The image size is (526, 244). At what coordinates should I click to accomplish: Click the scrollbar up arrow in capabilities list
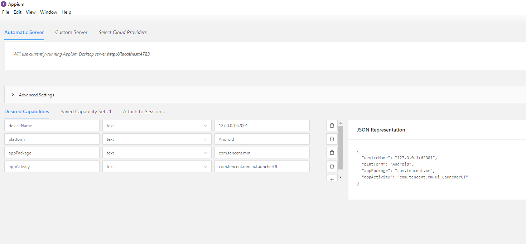point(341,123)
